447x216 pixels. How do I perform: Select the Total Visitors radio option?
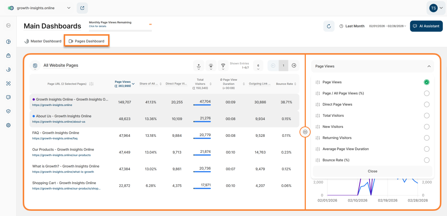(427, 116)
